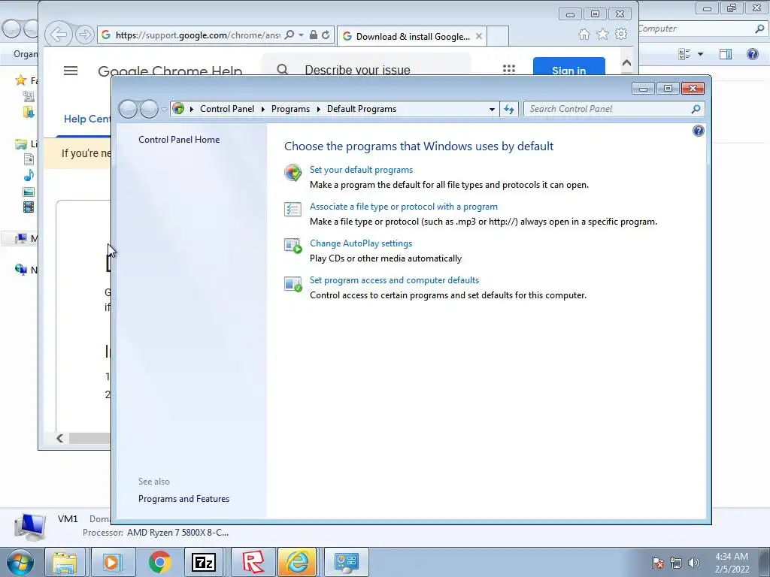770x577 pixels.
Task: Toggle preview pane in Computer window
Action: coord(726,54)
